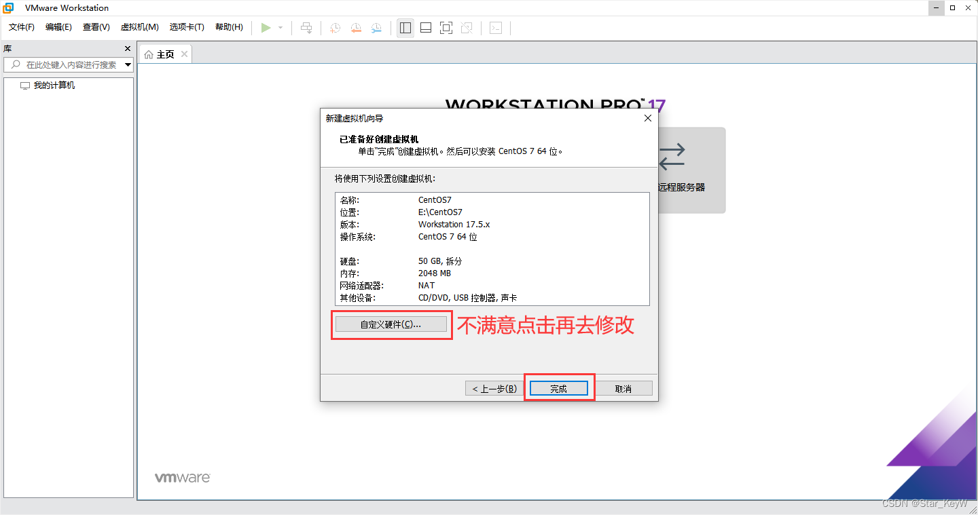This screenshot has width=978, height=515.
Task: Click in the library search input field
Action: pyautogui.click(x=68, y=64)
